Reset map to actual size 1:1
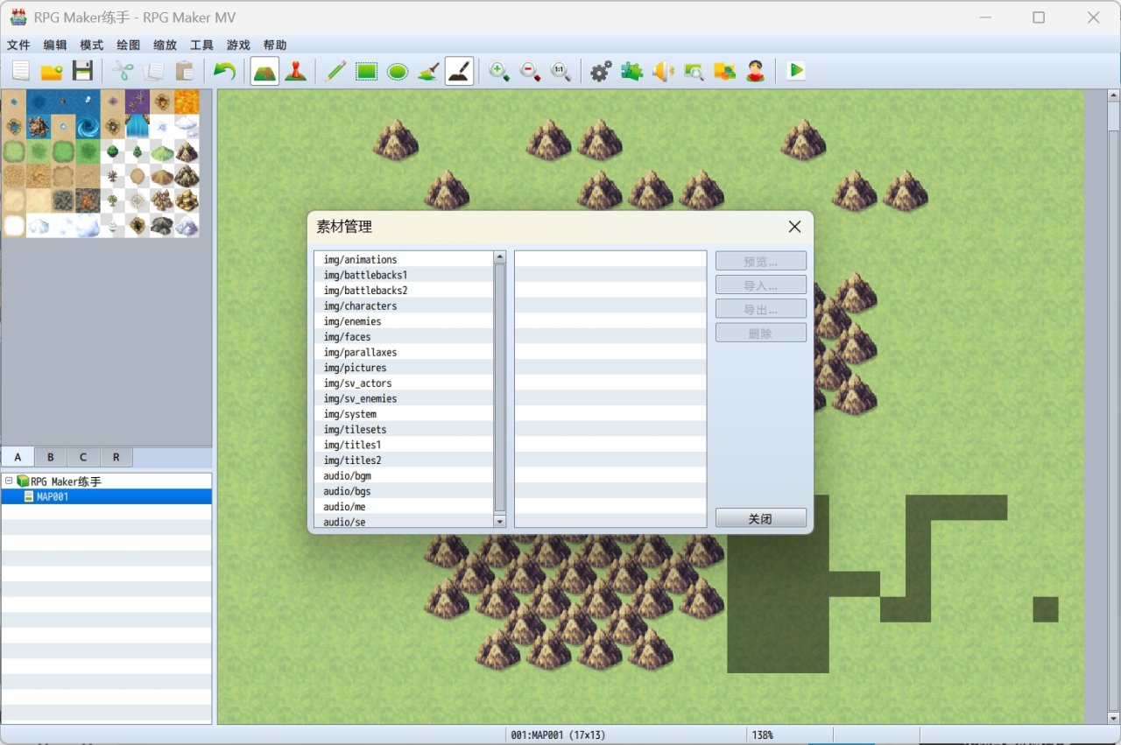Screen dimensions: 1121x745 click(560, 71)
